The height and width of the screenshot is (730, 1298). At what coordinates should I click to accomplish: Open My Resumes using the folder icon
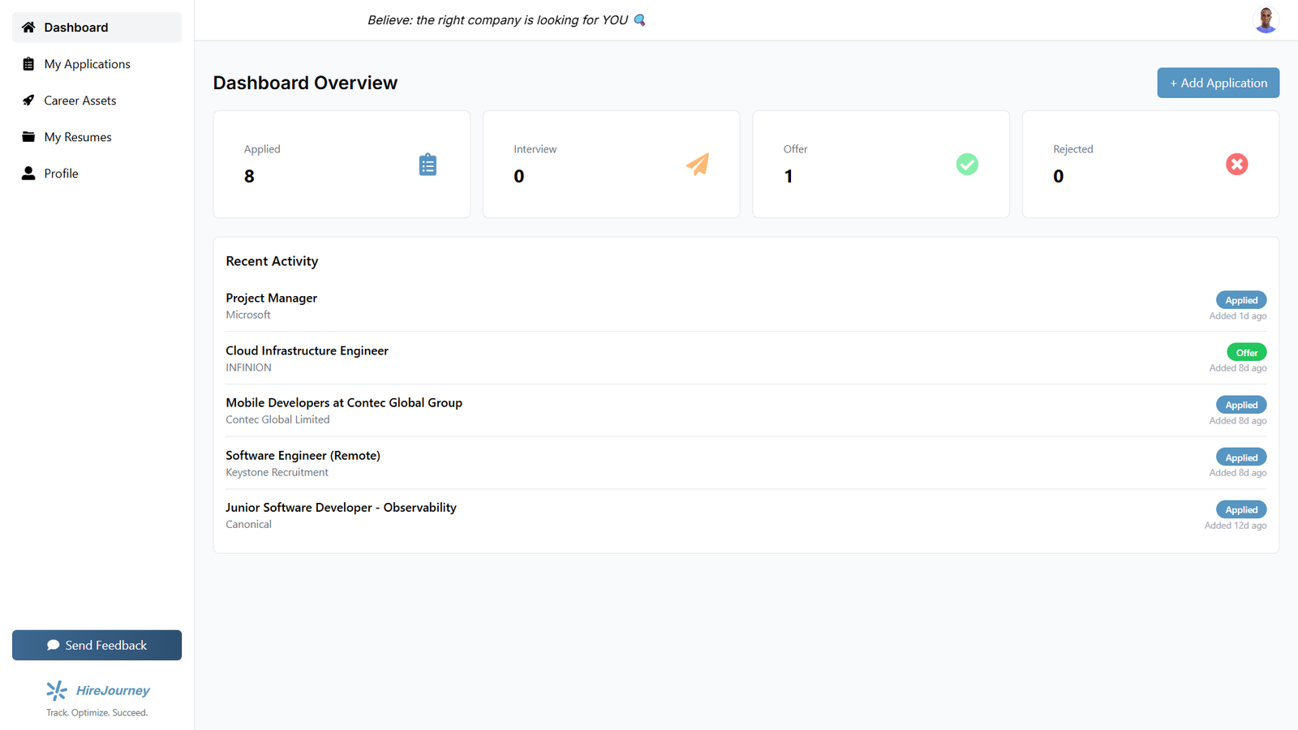(x=28, y=136)
